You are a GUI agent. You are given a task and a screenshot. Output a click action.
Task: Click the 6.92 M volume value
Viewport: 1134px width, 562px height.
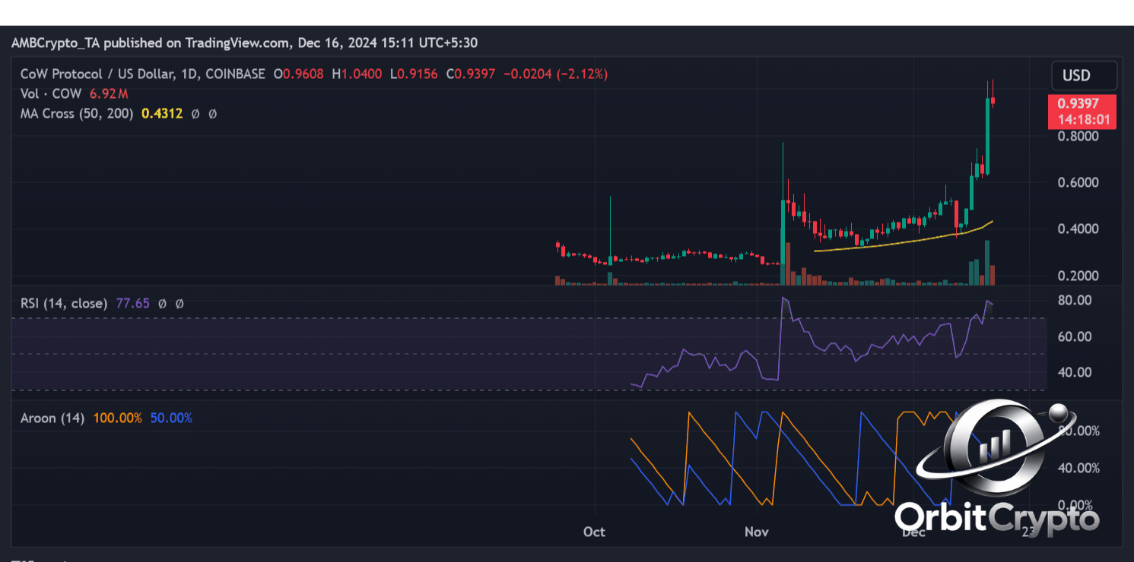109,93
